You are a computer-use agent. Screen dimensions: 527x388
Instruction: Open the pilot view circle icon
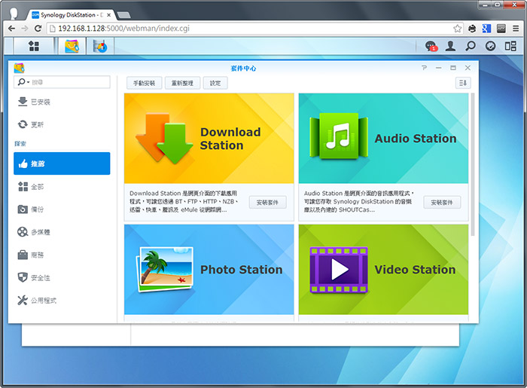click(490, 46)
